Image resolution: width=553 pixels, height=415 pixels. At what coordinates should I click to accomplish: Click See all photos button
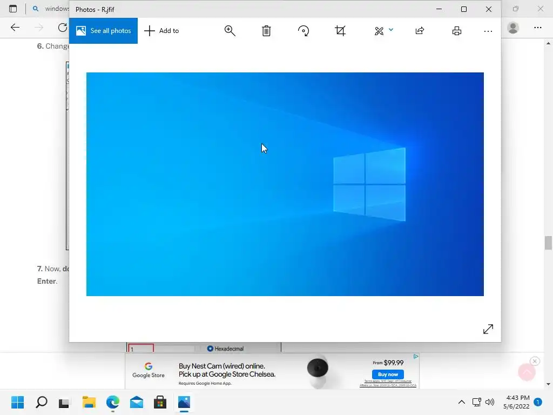click(x=103, y=31)
